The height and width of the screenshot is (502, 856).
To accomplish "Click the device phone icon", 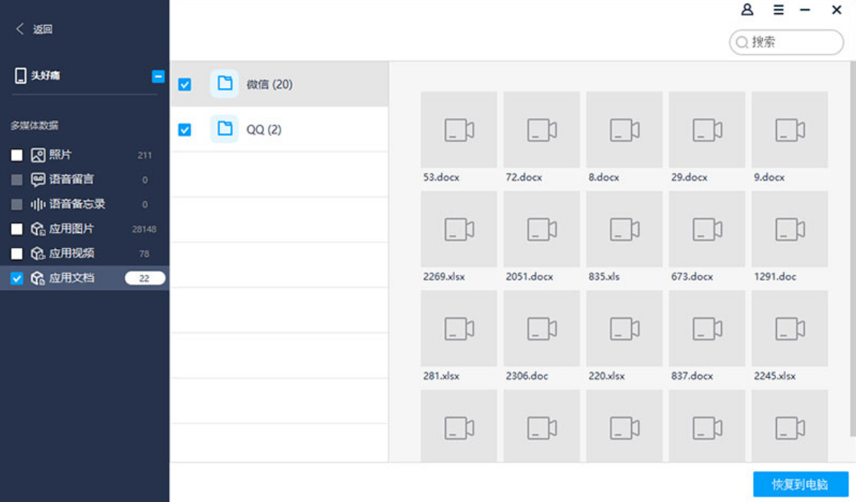I will pos(20,75).
